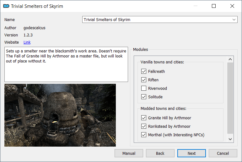Disable Granite Hill by Arthmoor option
The image size is (242, 162).
tap(144, 118)
